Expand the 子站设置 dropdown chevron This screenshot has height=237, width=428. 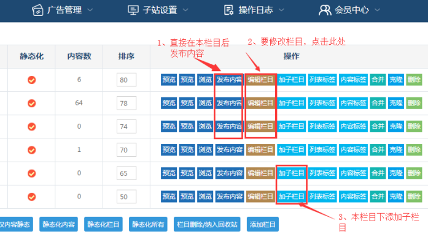[x=185, y=10]
